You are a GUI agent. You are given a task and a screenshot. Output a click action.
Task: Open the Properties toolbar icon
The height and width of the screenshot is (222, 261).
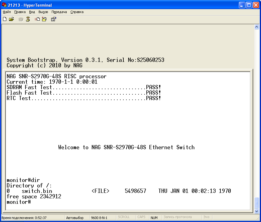pyautogui.click(x=53, y=19)
